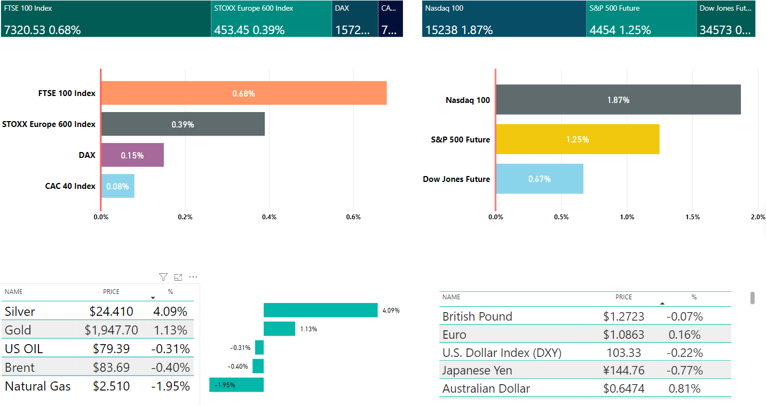Sort currencies table by NAME header
Image resolution: width=766 pixels, height=406 pixels.
(x=452, y=297)
